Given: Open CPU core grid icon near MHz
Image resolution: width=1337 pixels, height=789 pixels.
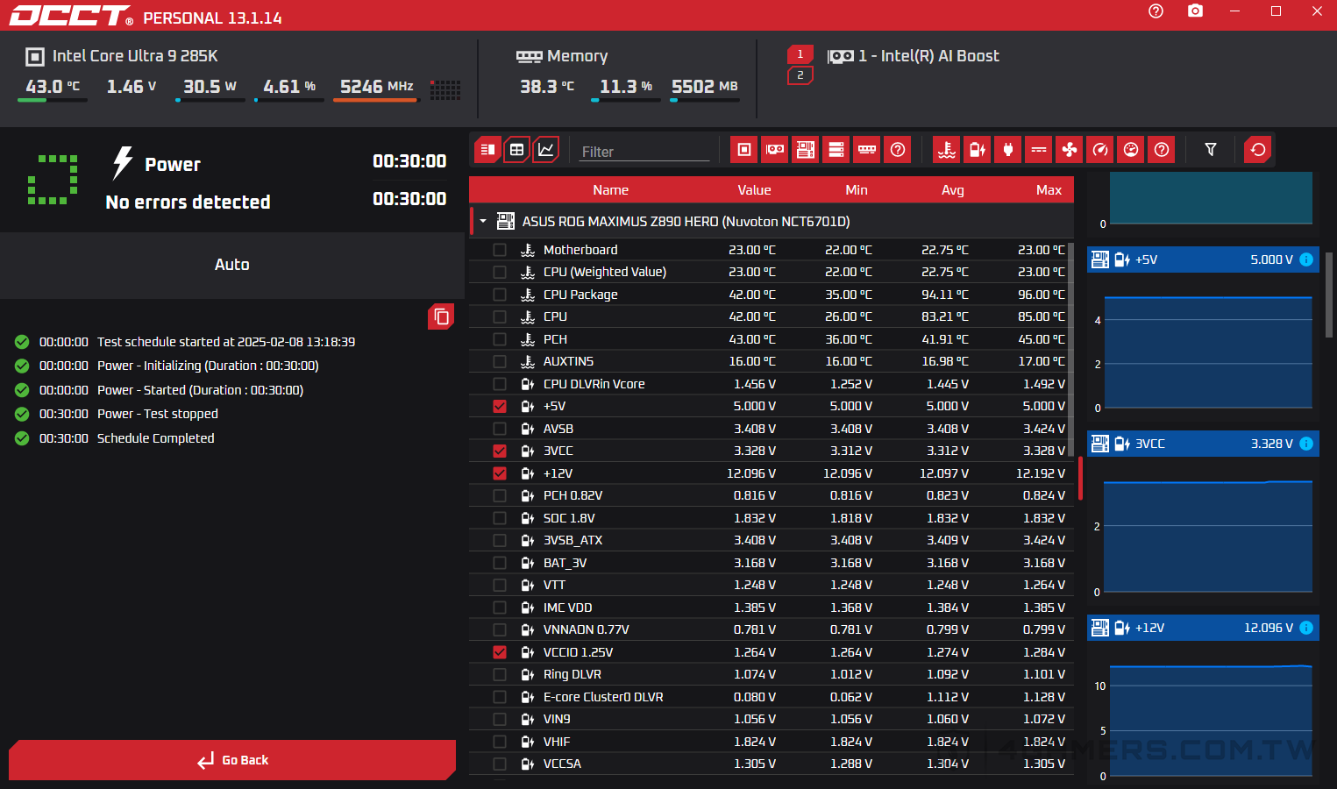Looking at the screenshot, I should tap(445, 89).
